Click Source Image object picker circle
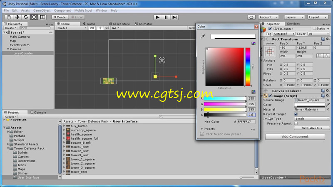Screen dimensions: 333x187 (328, 100)
